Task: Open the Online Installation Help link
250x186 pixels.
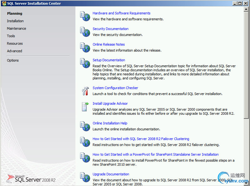Action: click(x=110, y=123)
